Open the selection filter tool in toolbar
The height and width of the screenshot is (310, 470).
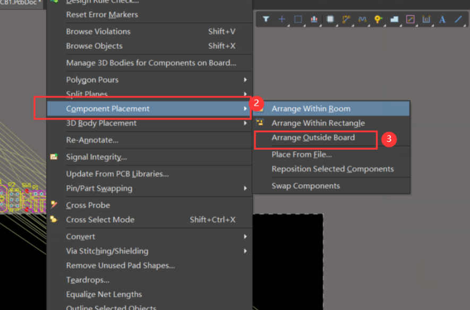266,20
